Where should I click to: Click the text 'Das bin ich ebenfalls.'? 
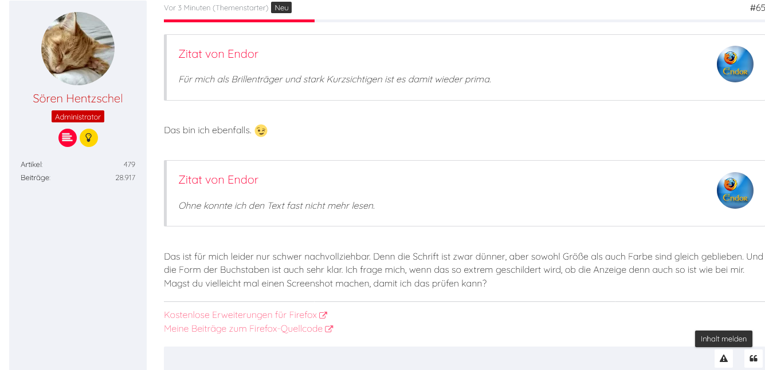pos(207,130)
